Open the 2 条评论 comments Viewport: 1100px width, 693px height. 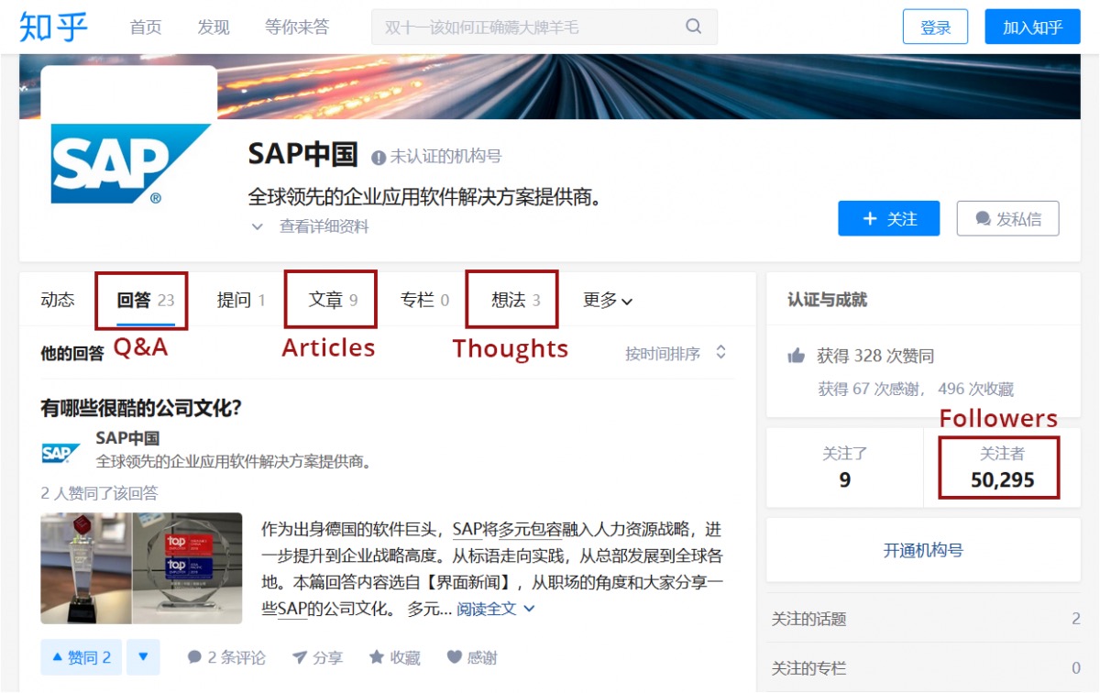[226, 657]
